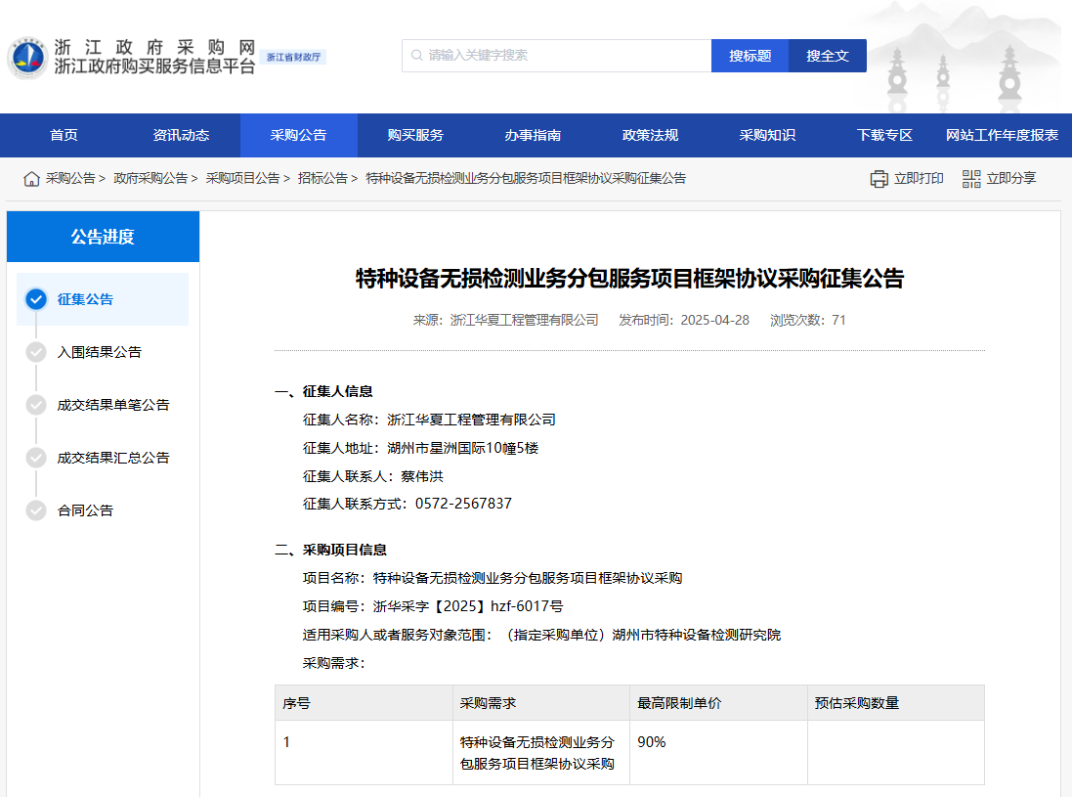Click the Zhejiang Government Procurement logo emblem

click(x=26, y=59)
